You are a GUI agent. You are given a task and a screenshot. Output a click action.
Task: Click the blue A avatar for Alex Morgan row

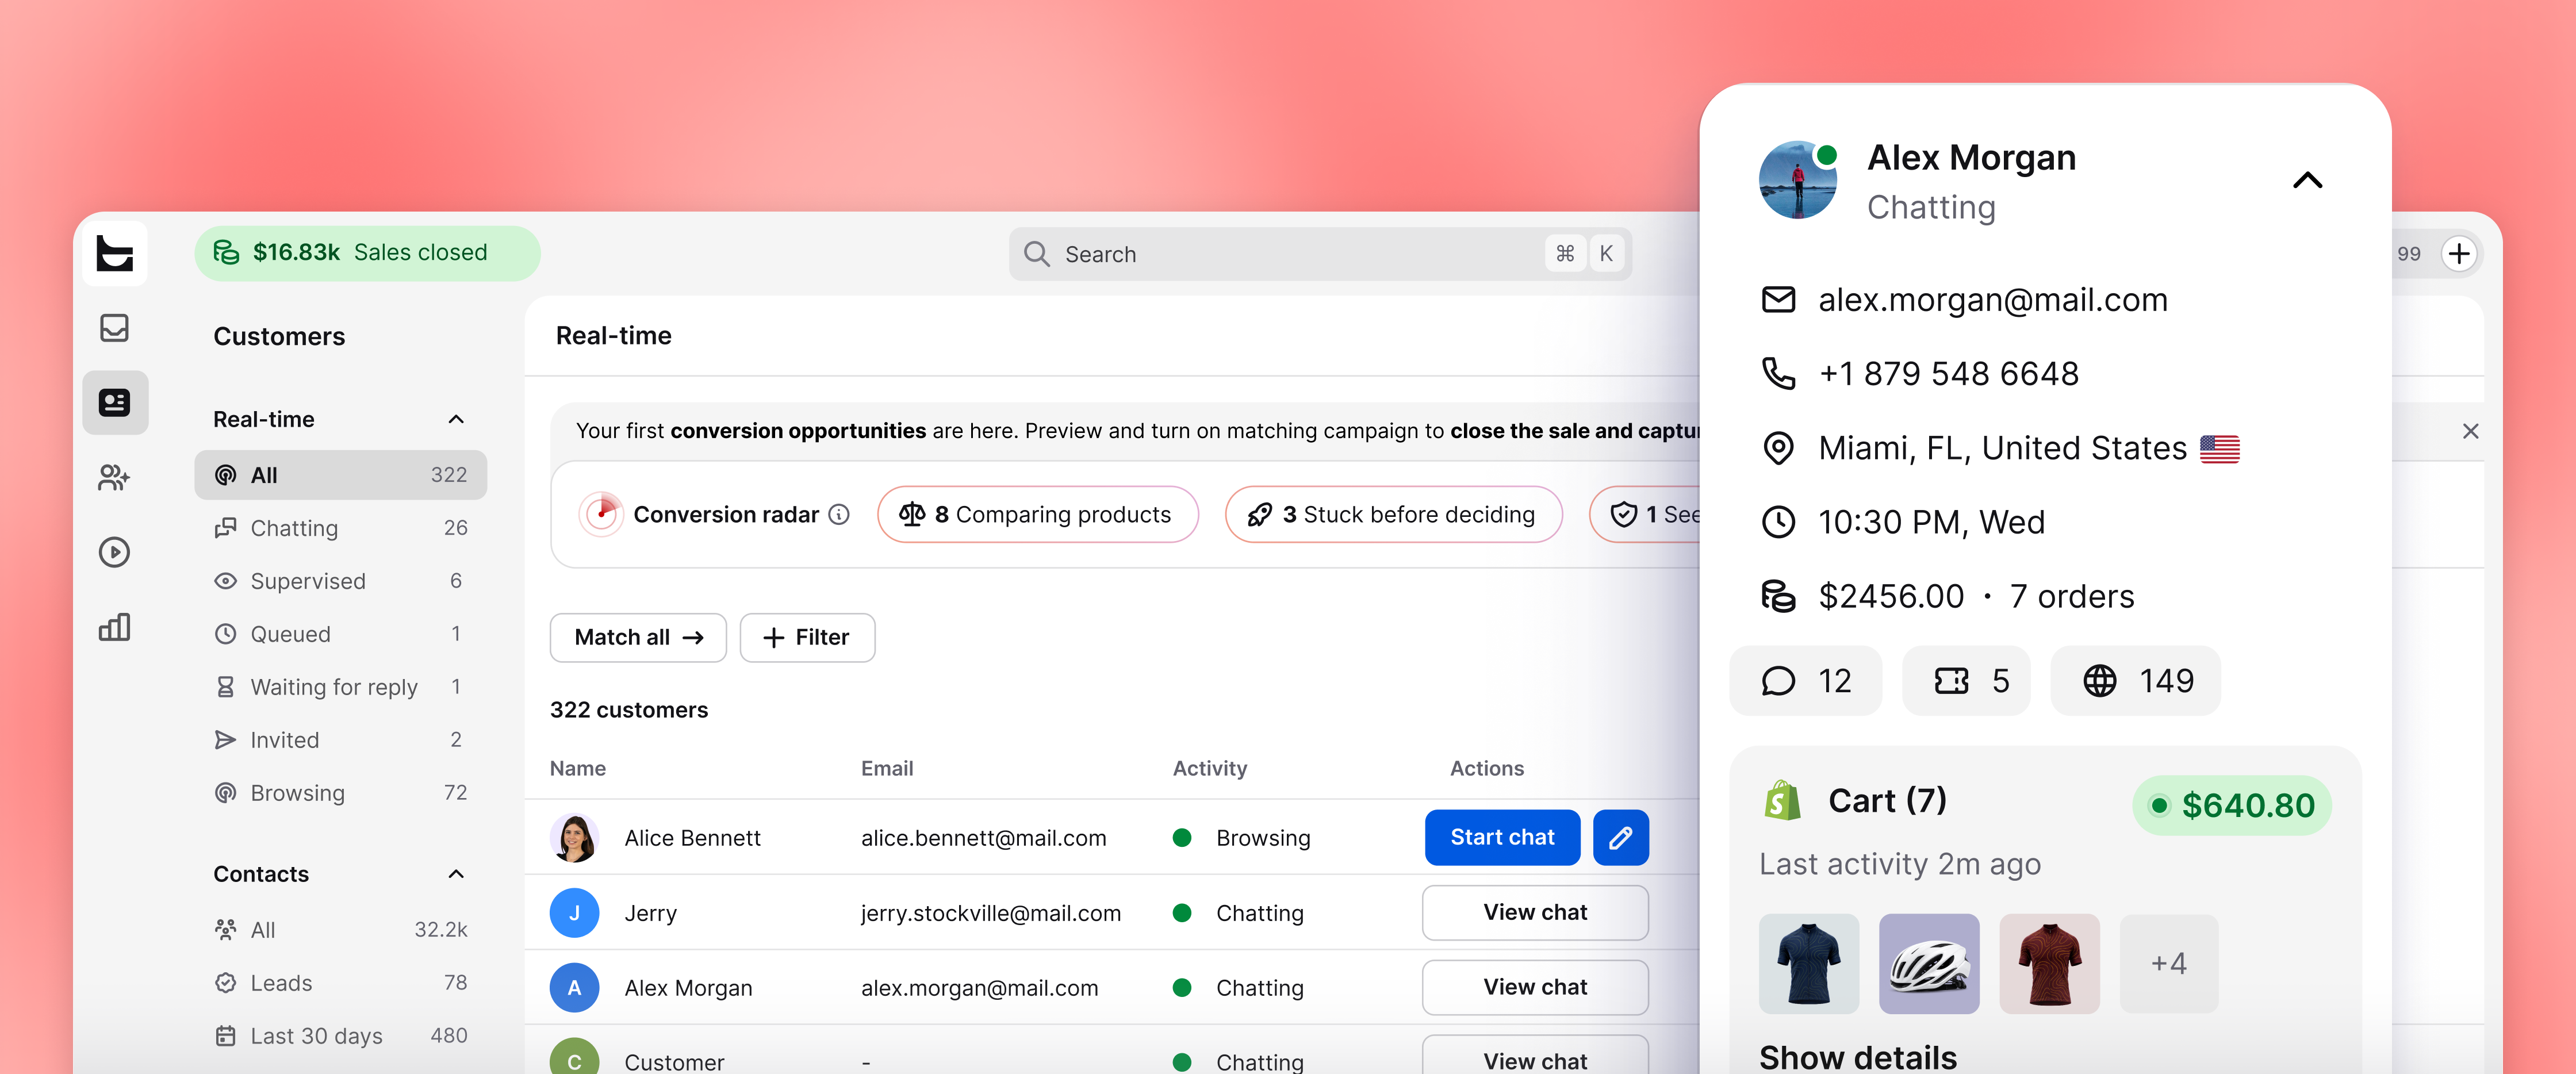pyautogui.click(x=574, y=987)
